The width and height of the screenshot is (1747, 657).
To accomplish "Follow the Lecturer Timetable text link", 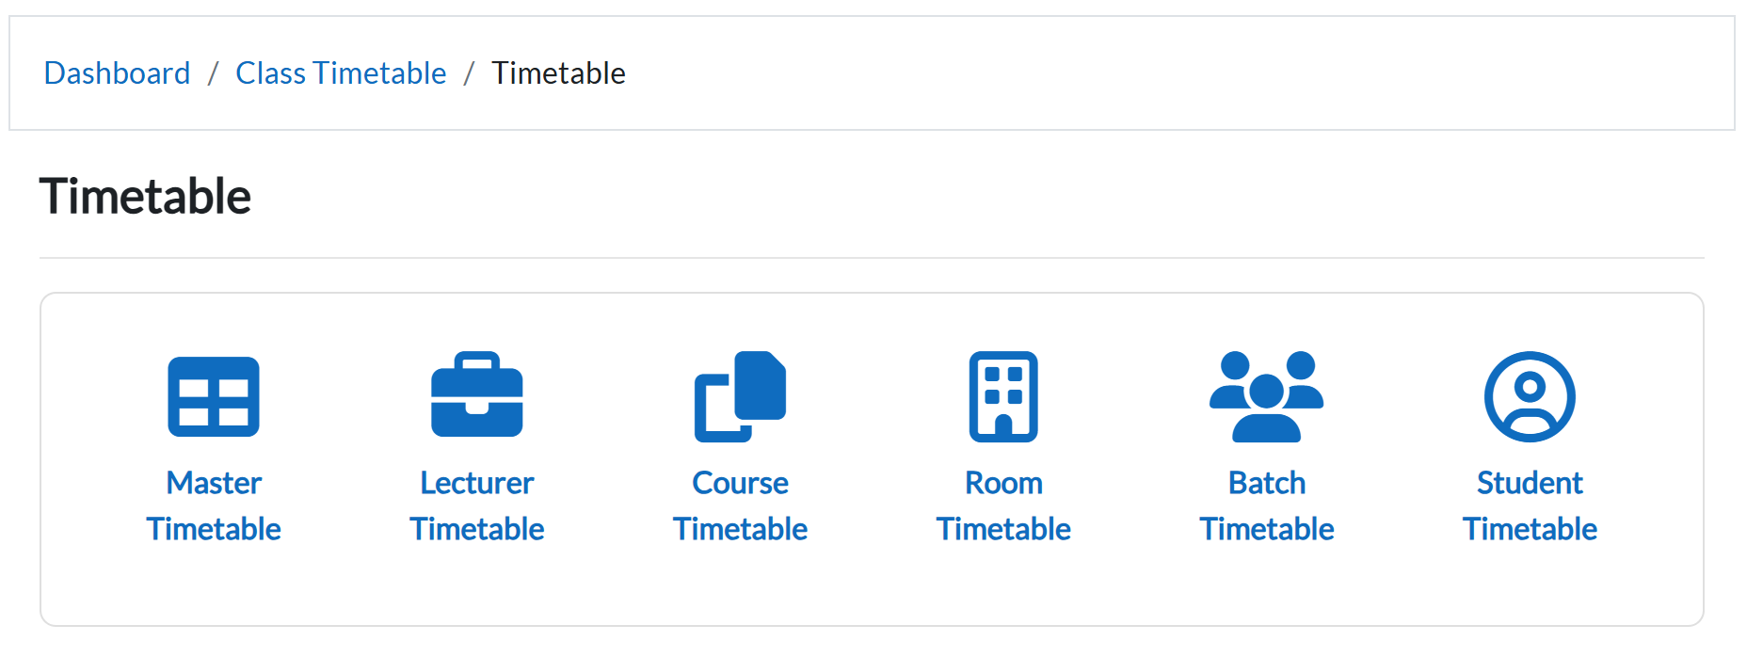I will (x=476, y=506).
